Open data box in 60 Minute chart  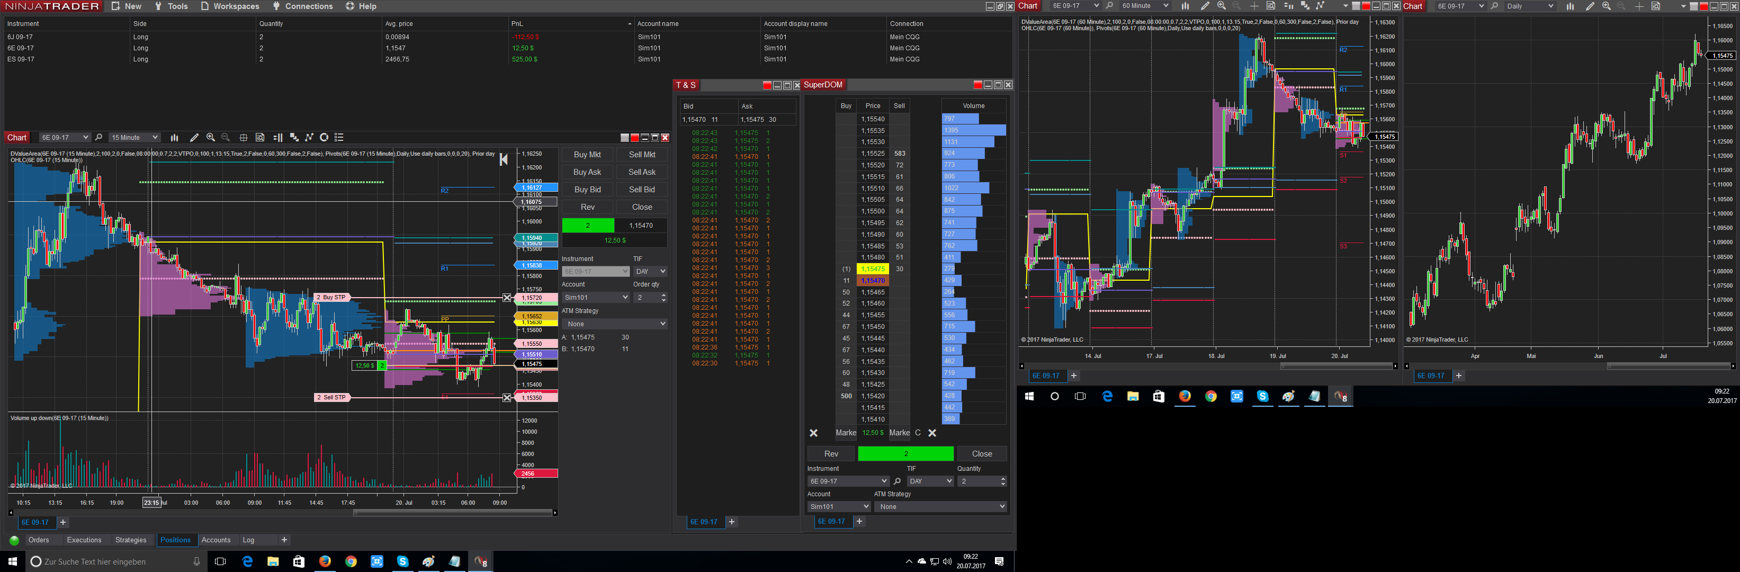coord(1270,6)
